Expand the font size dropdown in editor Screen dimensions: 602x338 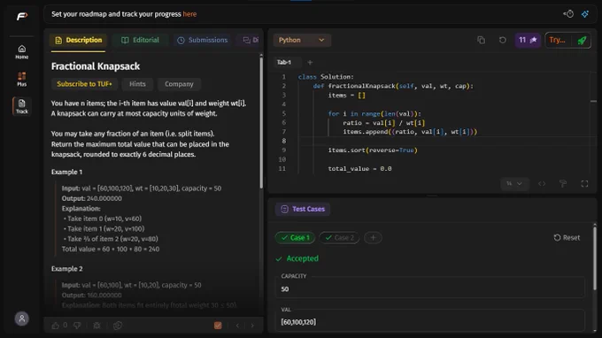pos(514,184)
